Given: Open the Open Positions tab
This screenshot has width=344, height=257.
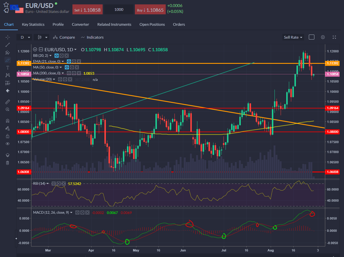Looking at the screenshot, I should click(152, 25).
